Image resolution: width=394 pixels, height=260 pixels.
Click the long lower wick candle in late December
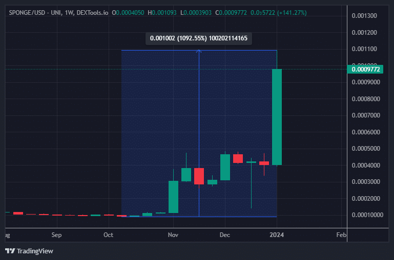coord(251,184)
